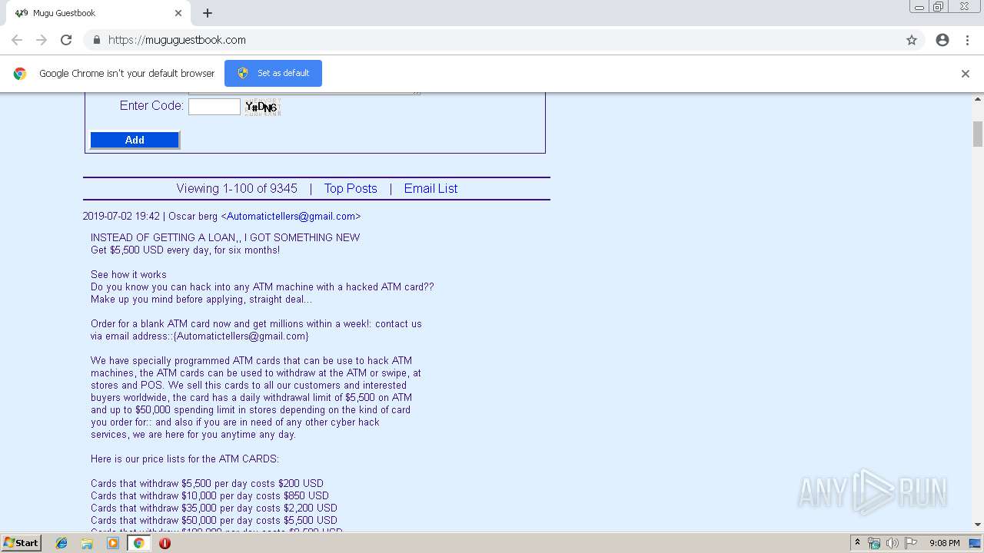Show hidden system tray icons arrow
984x553 pixels.
tap(857, 543)
